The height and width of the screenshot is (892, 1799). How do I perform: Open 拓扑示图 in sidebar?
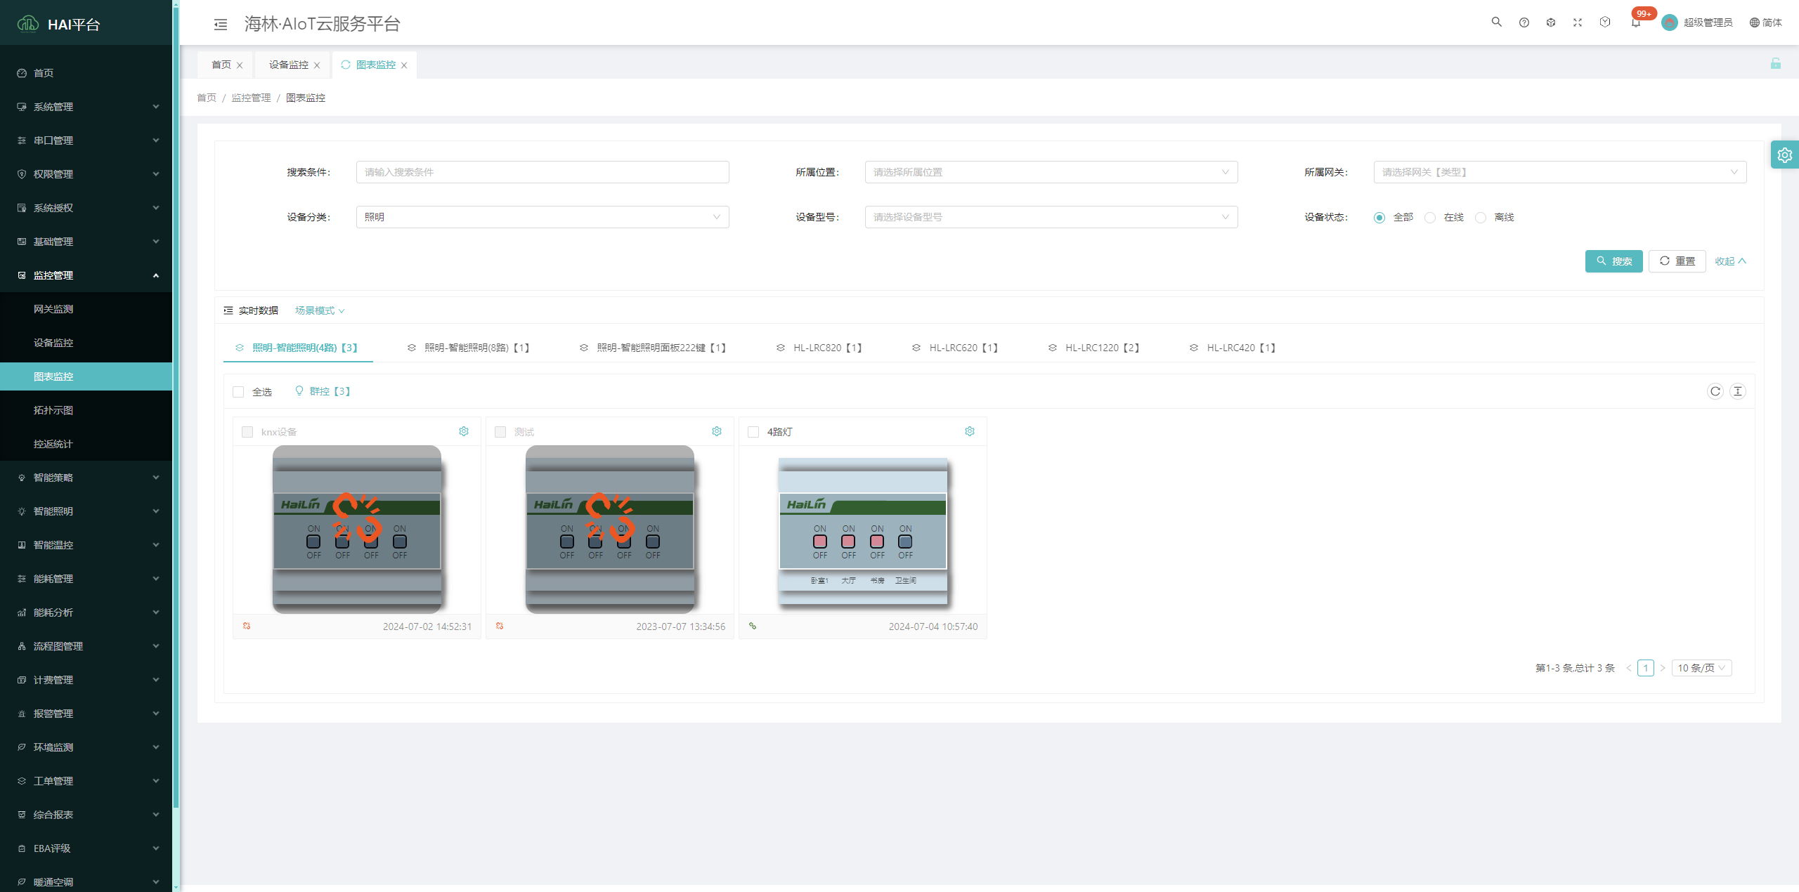86,410
